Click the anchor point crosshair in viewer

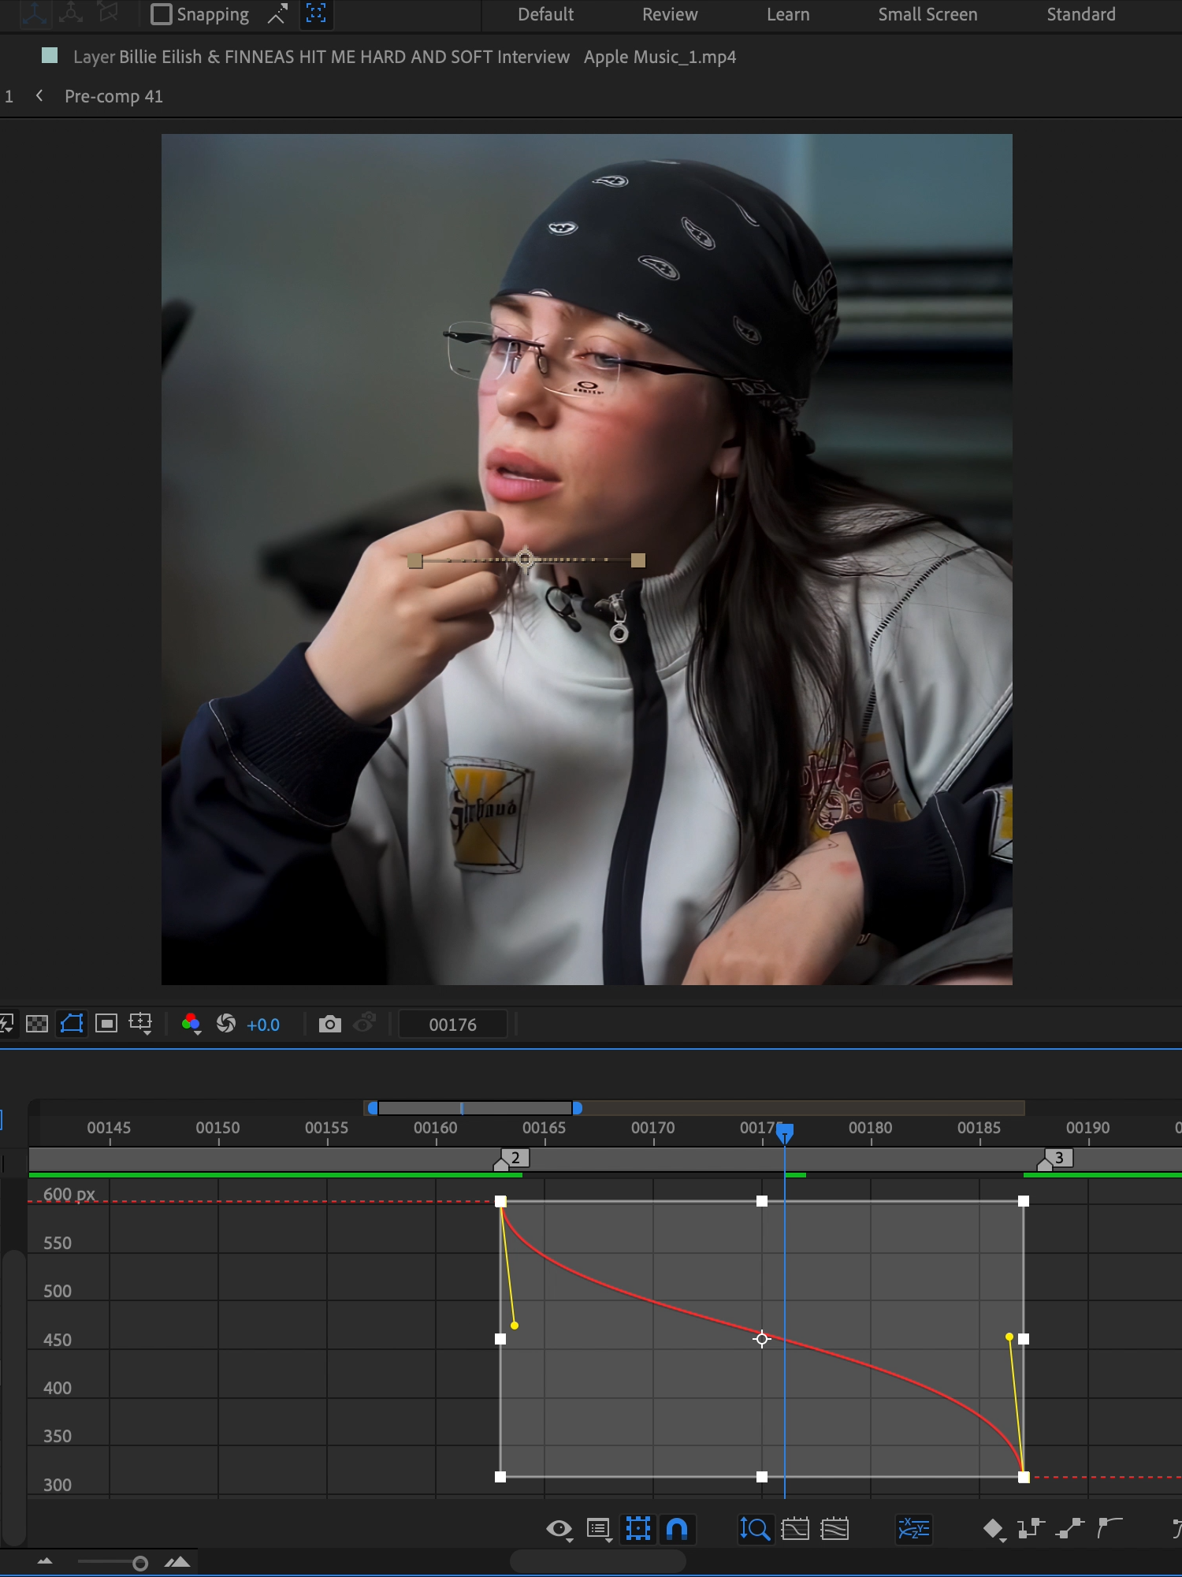(x=526, y=560)
